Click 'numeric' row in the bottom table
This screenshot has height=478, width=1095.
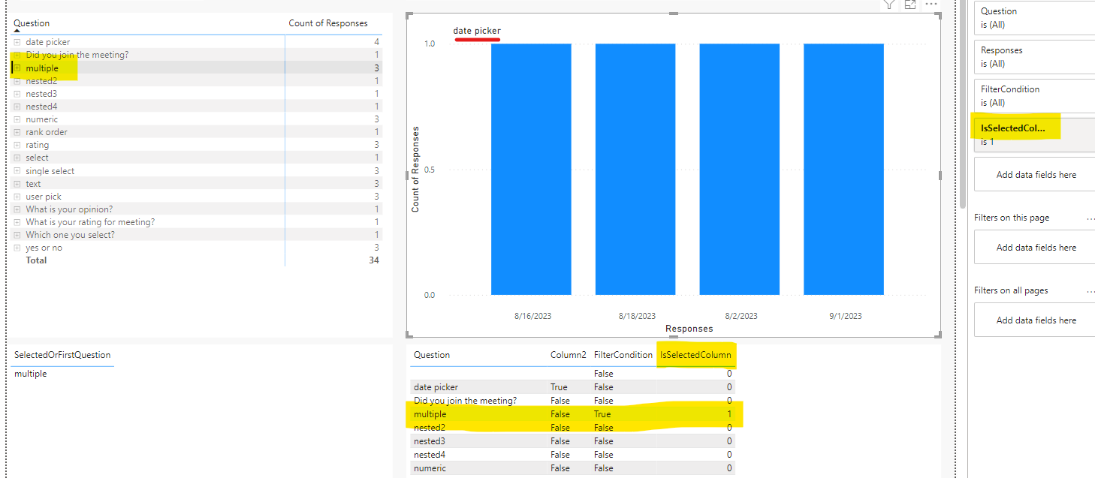pyautogui.click(x=573, y=468)
